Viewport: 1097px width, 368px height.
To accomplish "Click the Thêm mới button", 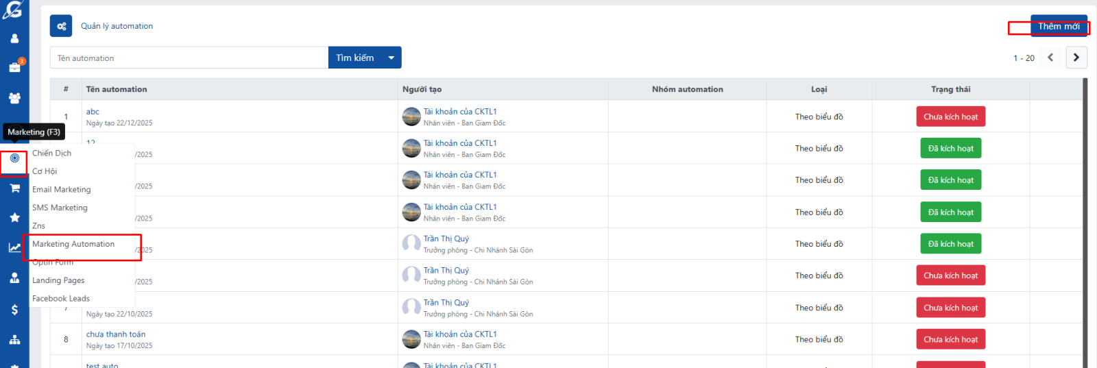I will point(1058,26).
